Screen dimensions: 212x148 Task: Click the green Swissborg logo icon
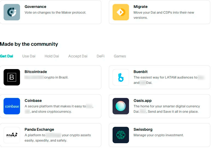point(121,135)
